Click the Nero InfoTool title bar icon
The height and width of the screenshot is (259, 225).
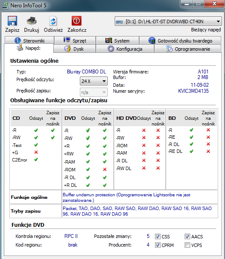pyautogui.click(x=5, y=6)
